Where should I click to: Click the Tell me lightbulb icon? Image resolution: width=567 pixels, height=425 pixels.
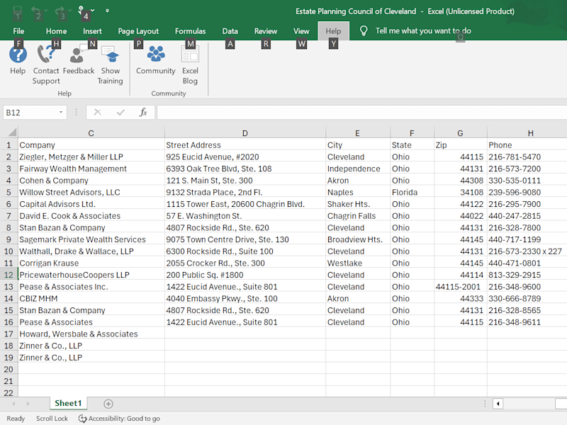click(364, 31)
